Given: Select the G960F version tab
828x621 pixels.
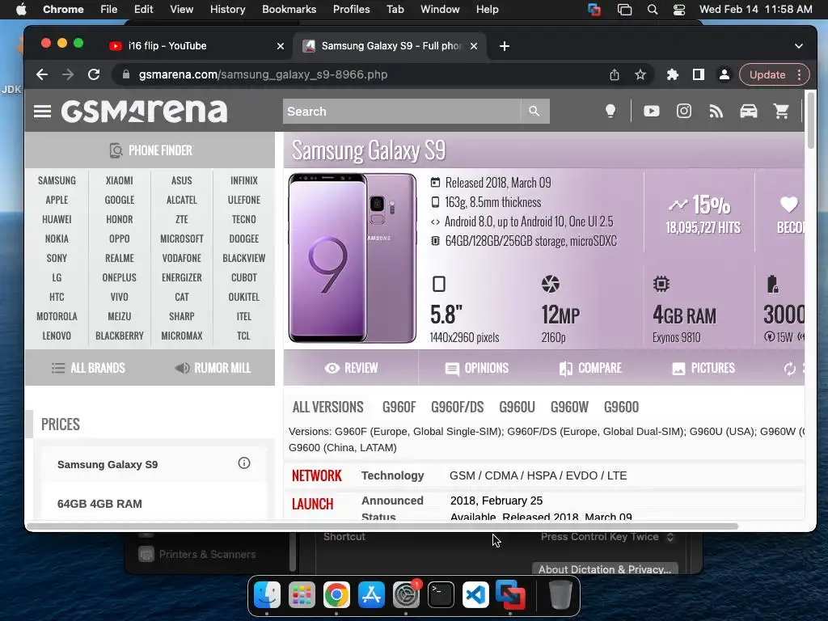Looking at the screenshot, I should pyautogui.click(x=399, y=408).
